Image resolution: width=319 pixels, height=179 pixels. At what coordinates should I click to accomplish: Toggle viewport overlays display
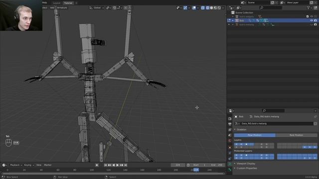[x=194, y=8]
